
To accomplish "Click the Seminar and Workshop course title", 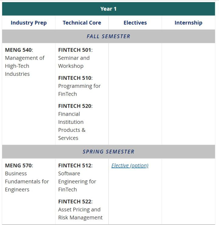I will 74,62.
